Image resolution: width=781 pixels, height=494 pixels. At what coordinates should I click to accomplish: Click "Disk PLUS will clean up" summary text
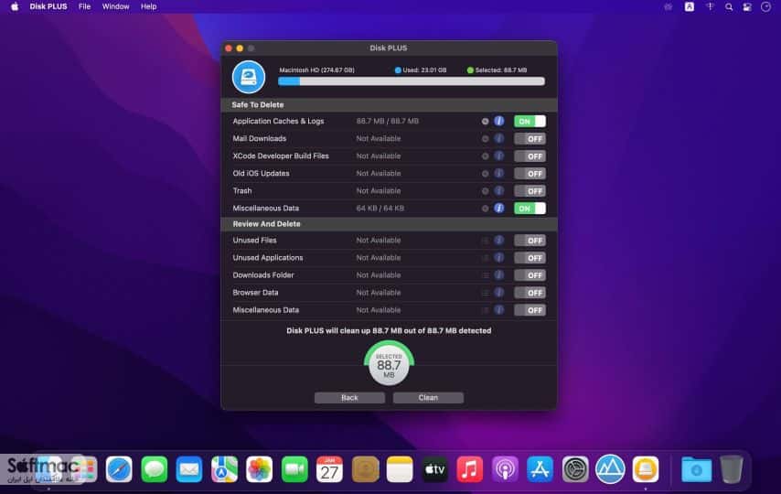pyautogui.click(x=389, y=330)
